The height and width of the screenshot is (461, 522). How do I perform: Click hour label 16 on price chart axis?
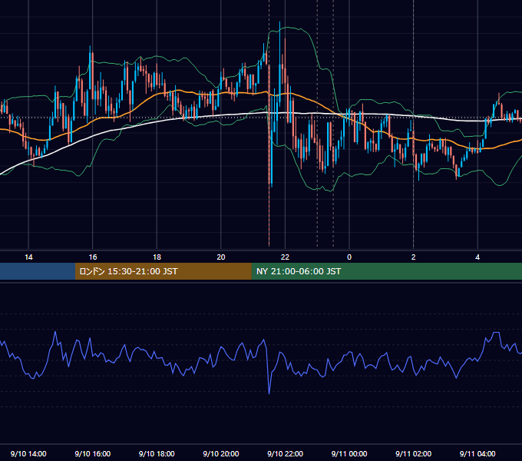[x=93, y=257]
